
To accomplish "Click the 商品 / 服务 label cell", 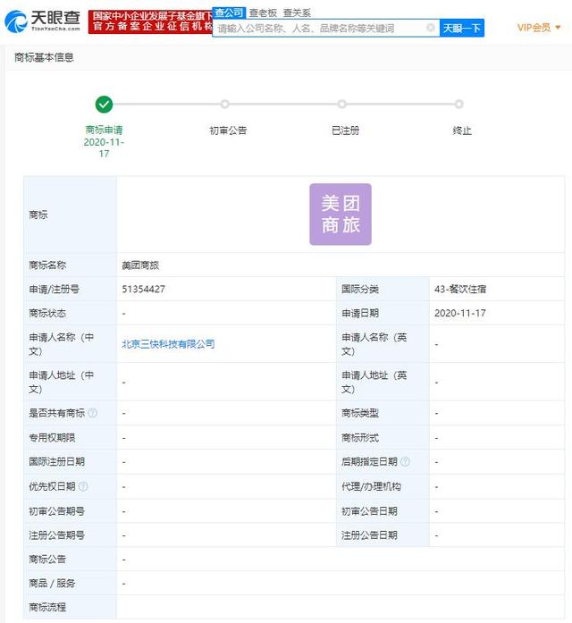I will [71, 584].
